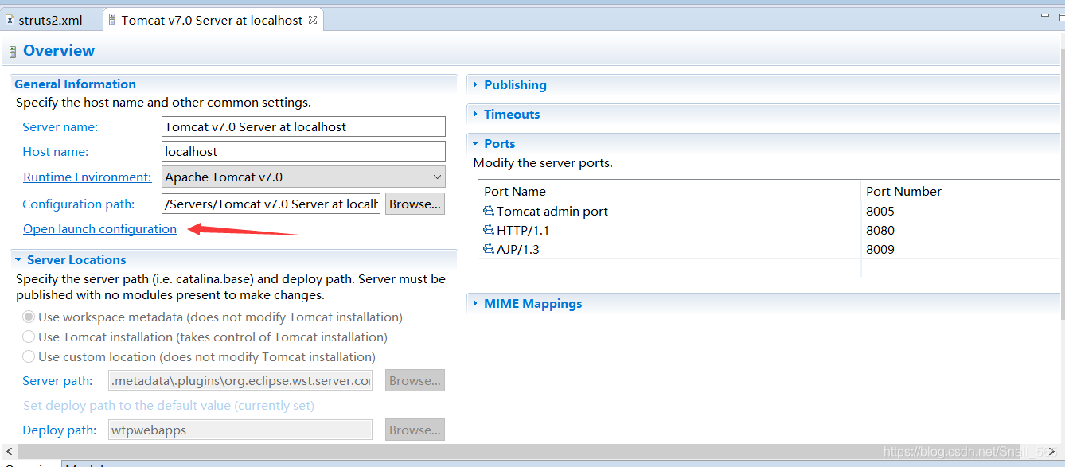Click port number 8005
1065x467 pixels.
(880, 211)
